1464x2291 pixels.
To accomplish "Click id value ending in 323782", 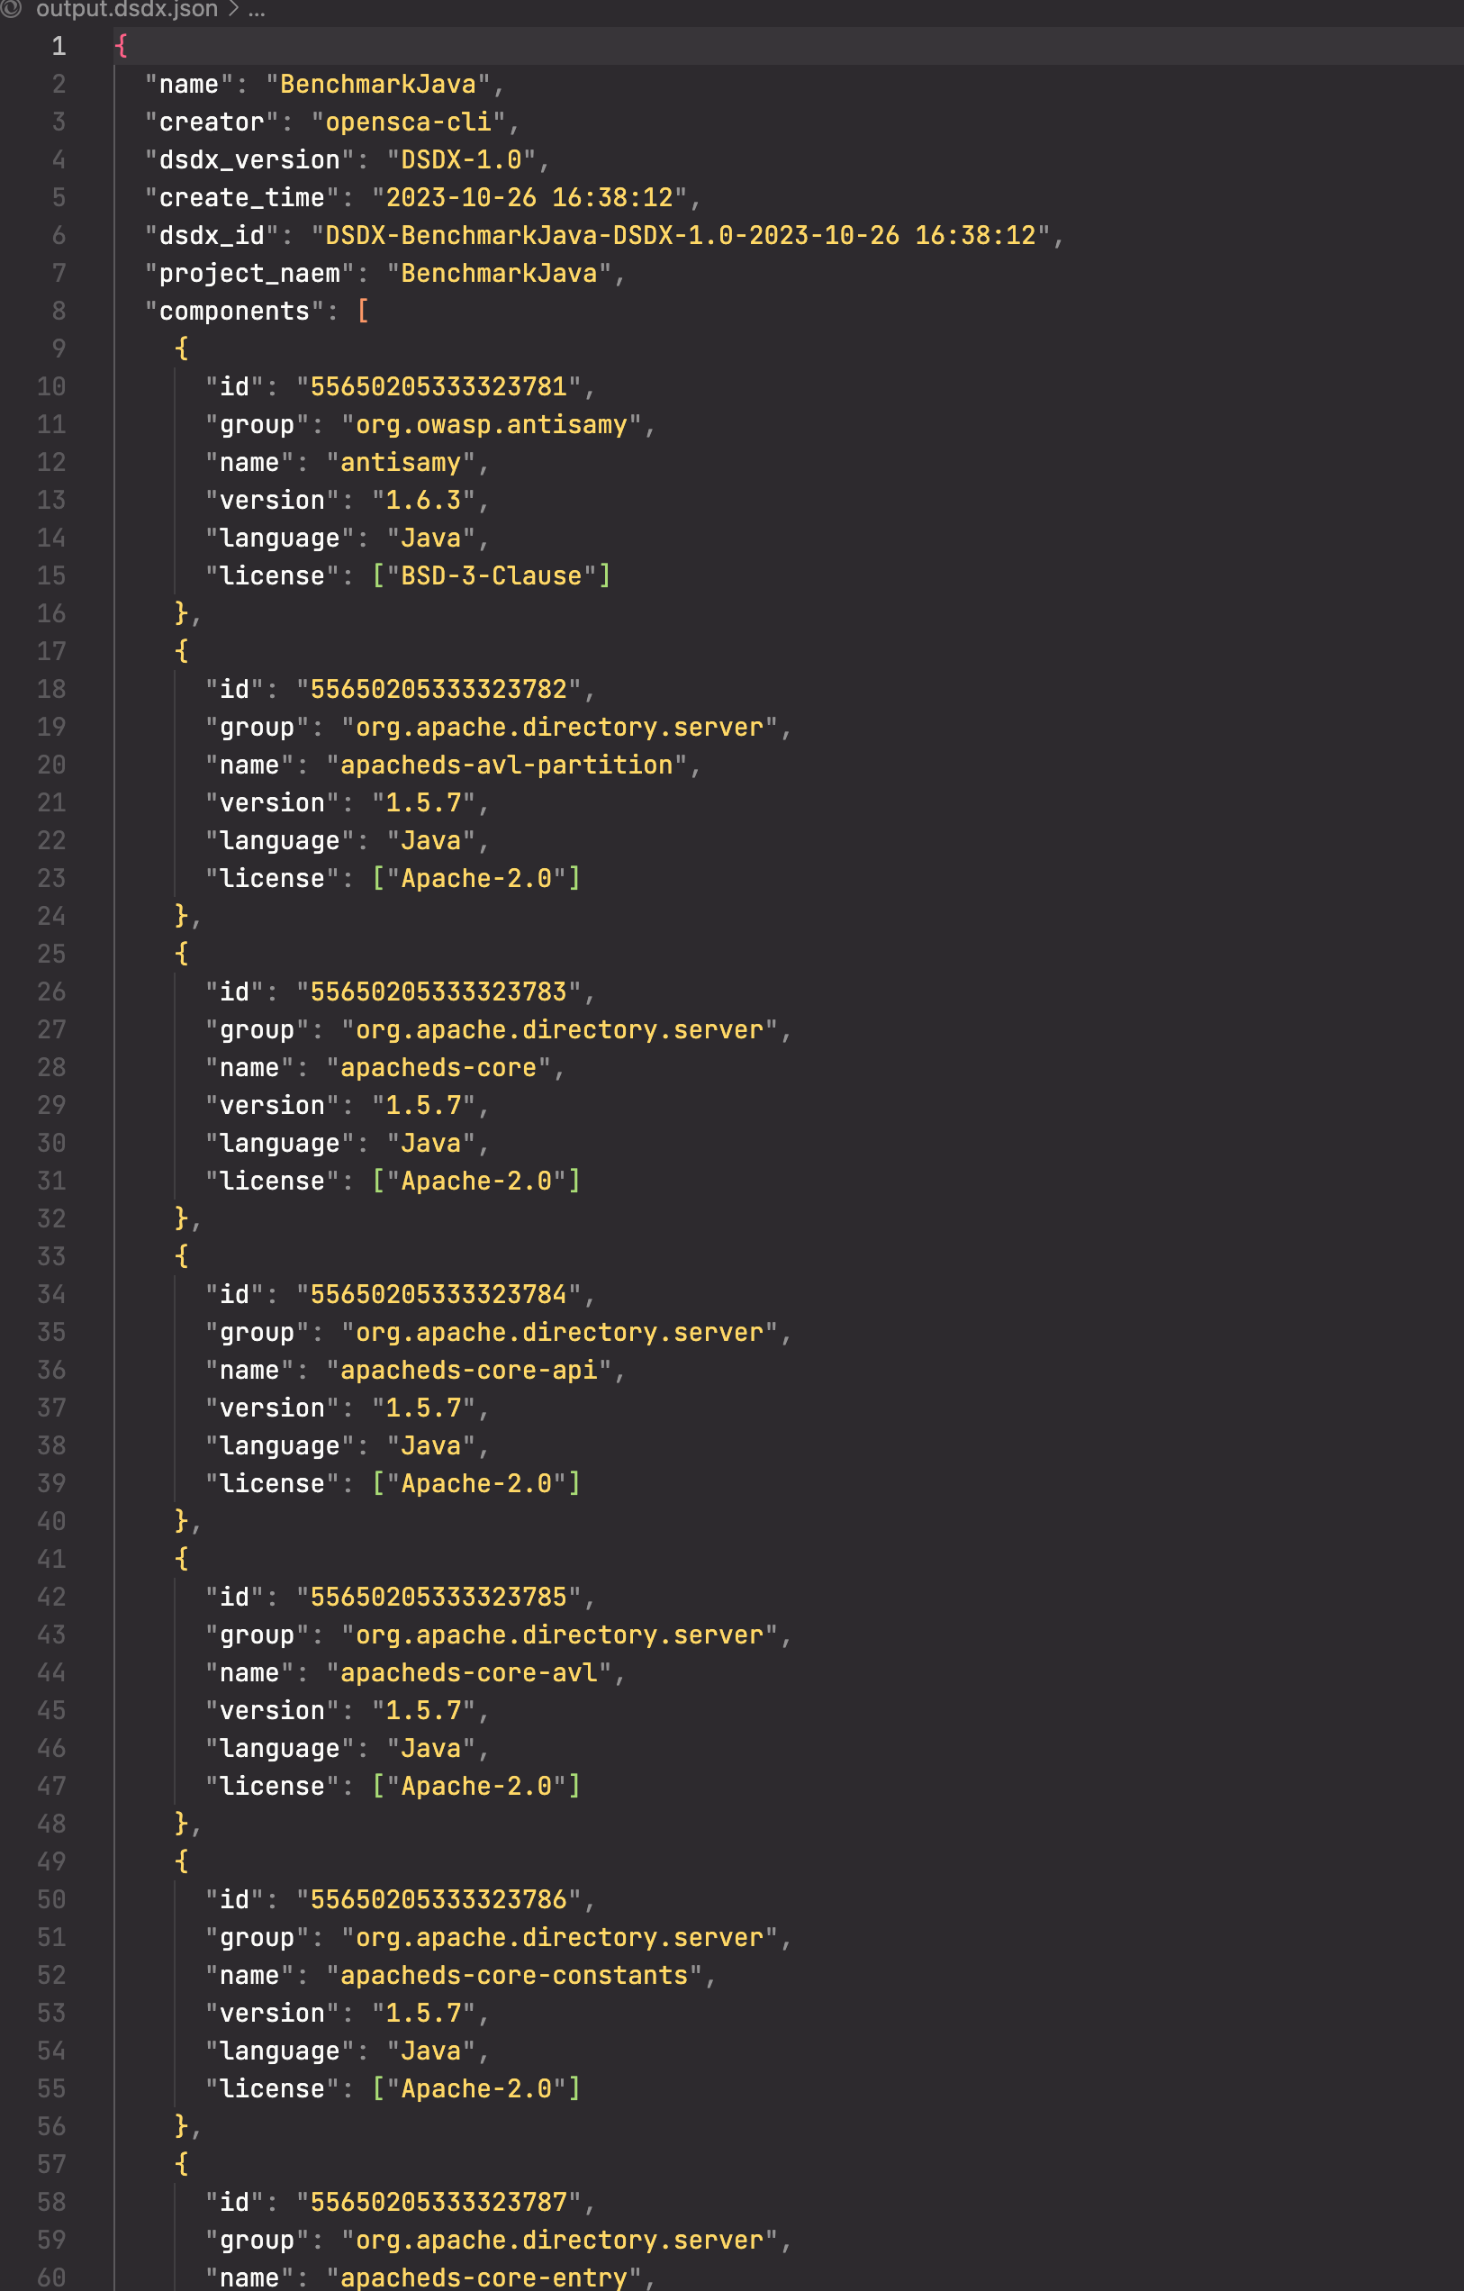I will tap(438, 689).
